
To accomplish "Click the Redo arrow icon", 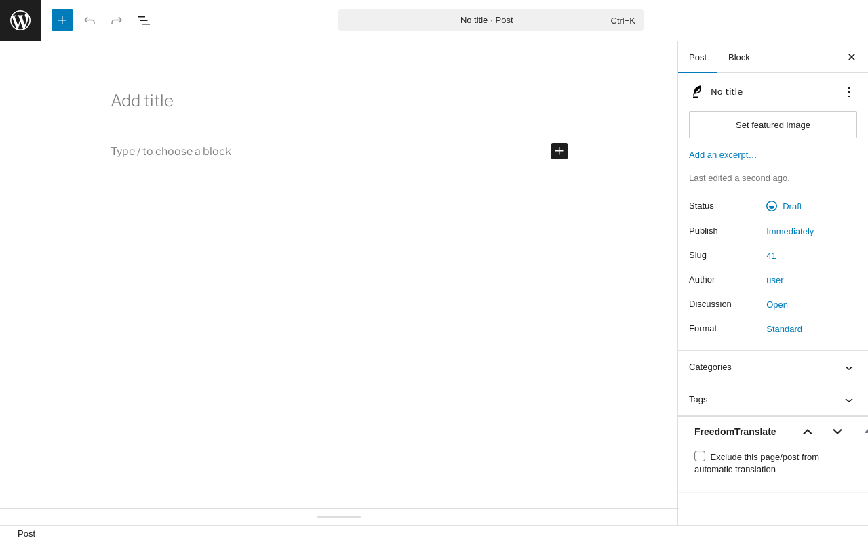I will click(117, 20).
